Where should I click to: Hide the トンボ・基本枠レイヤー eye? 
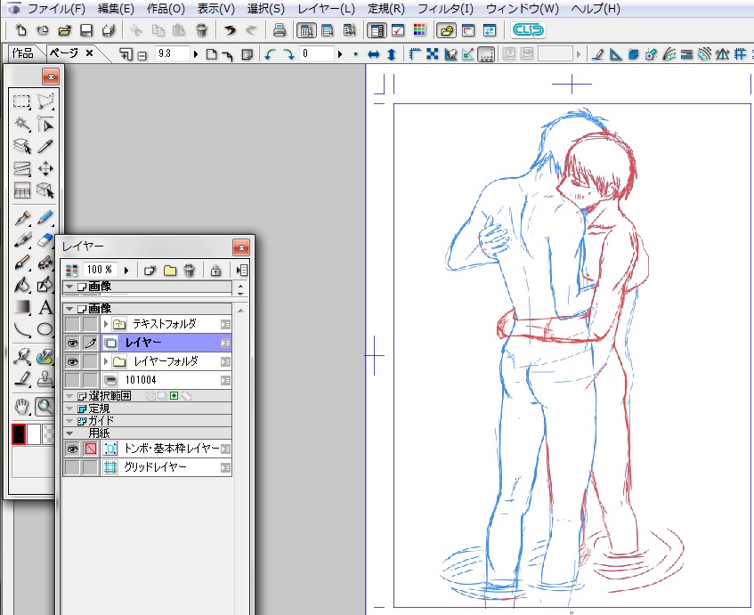(72, 449)
